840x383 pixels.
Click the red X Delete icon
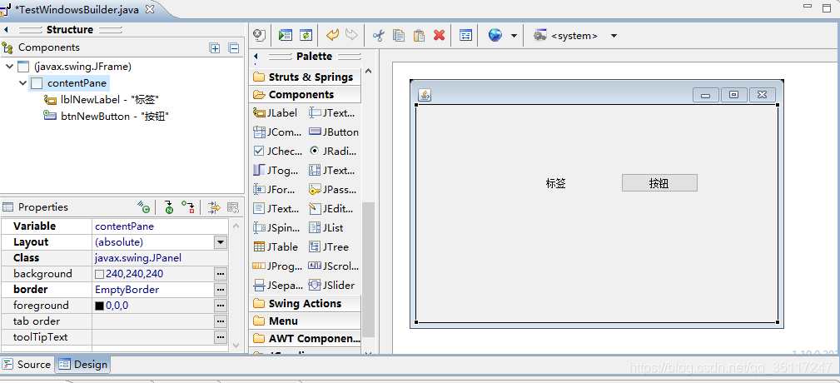[x=440, y=35]
